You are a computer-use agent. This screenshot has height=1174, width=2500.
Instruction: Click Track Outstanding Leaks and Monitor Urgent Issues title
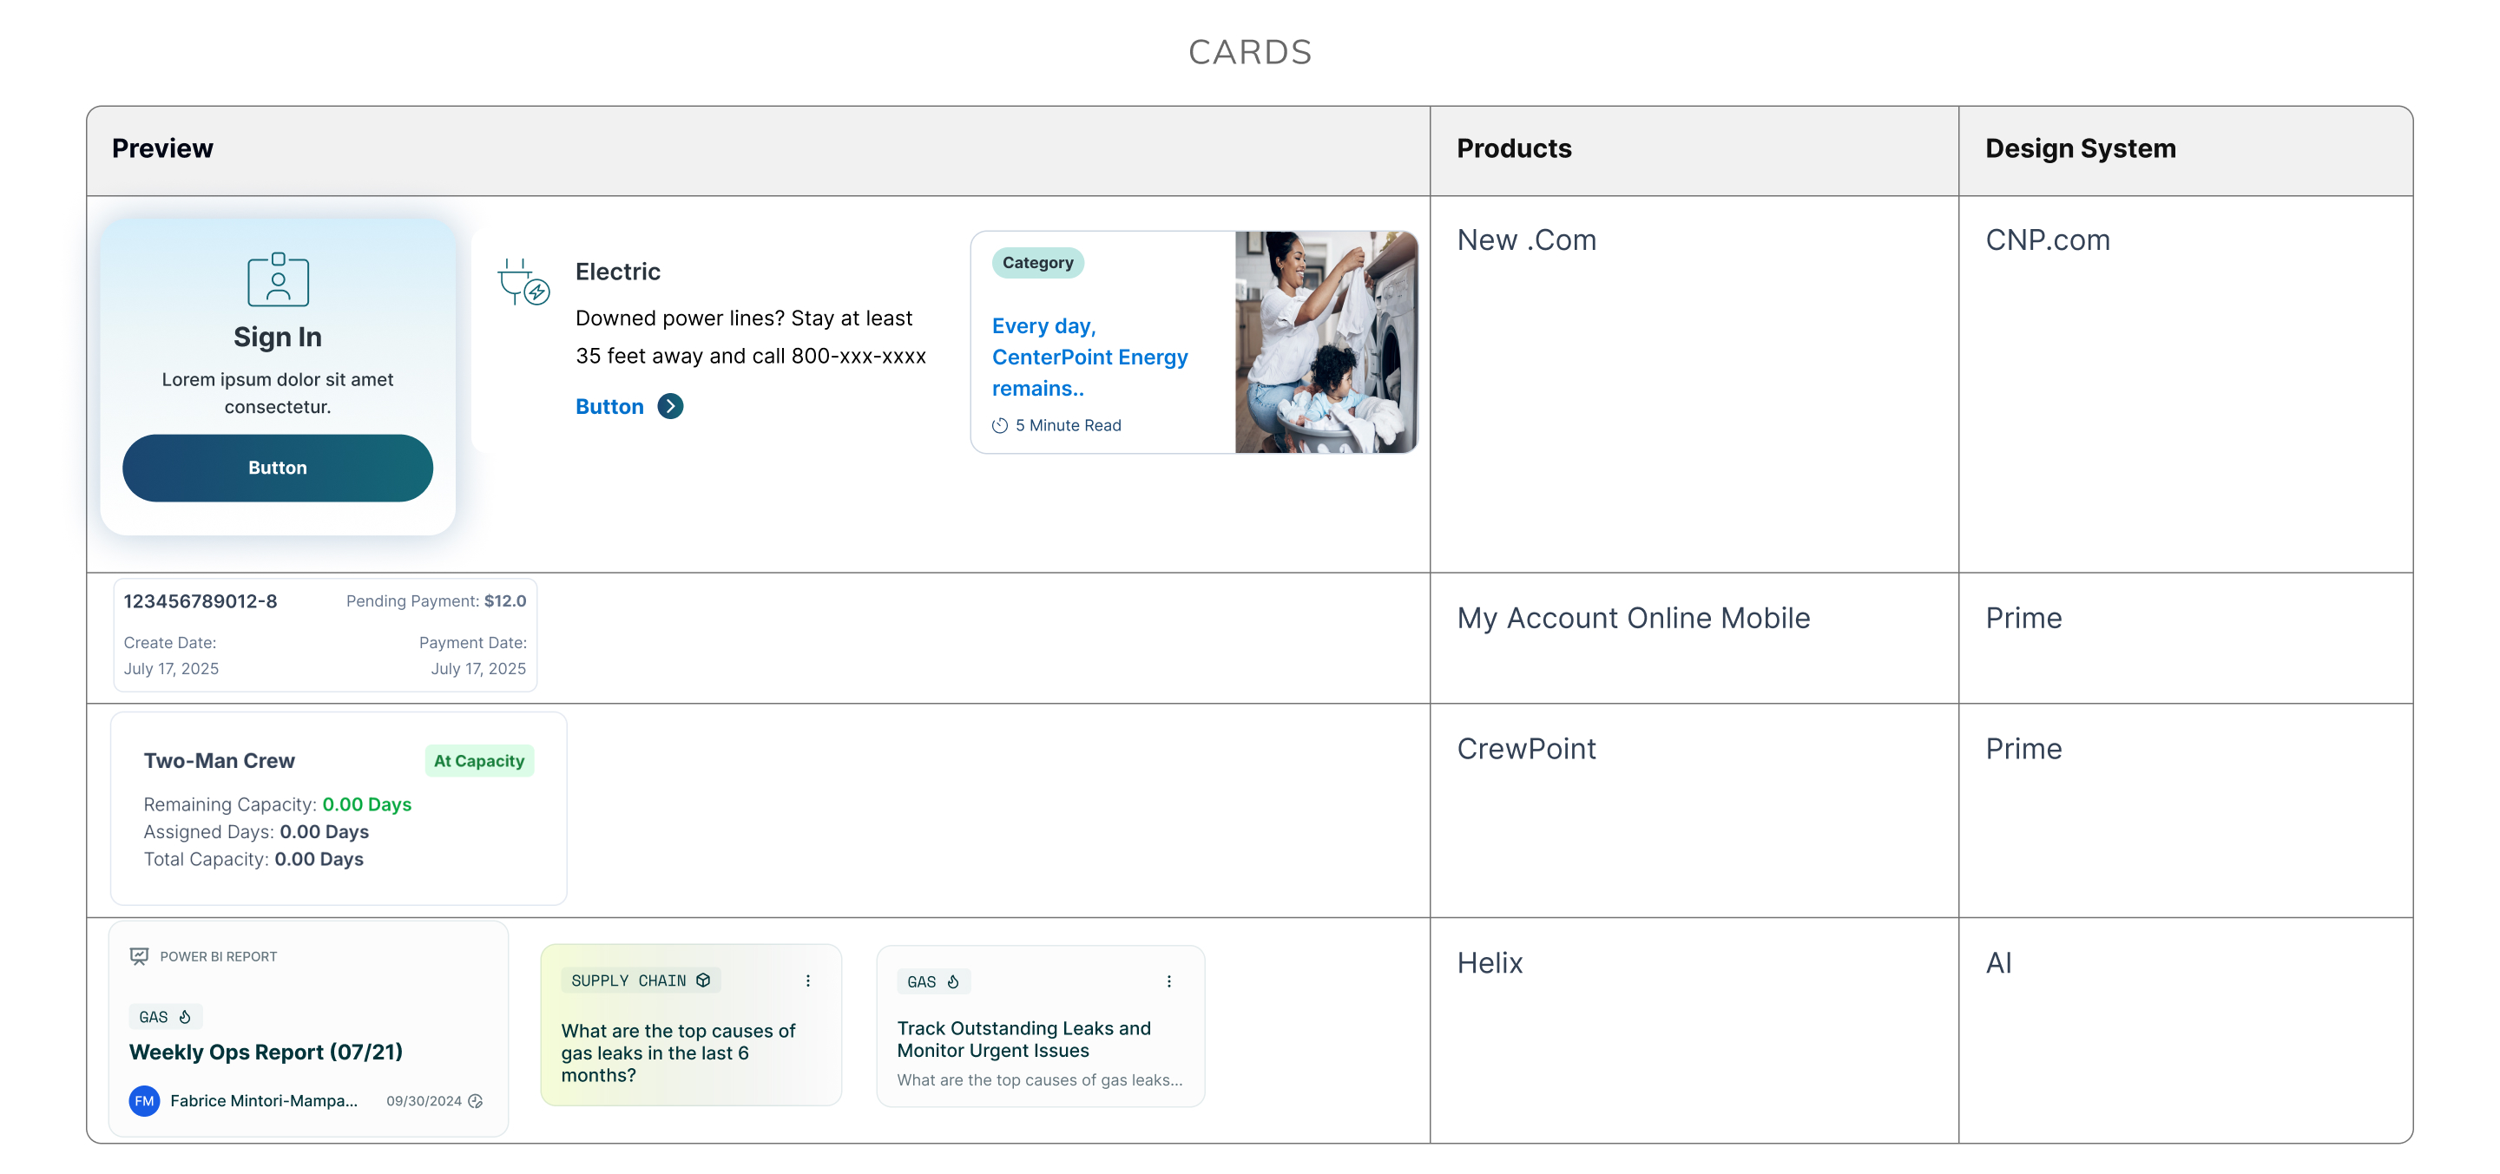1024,1040
